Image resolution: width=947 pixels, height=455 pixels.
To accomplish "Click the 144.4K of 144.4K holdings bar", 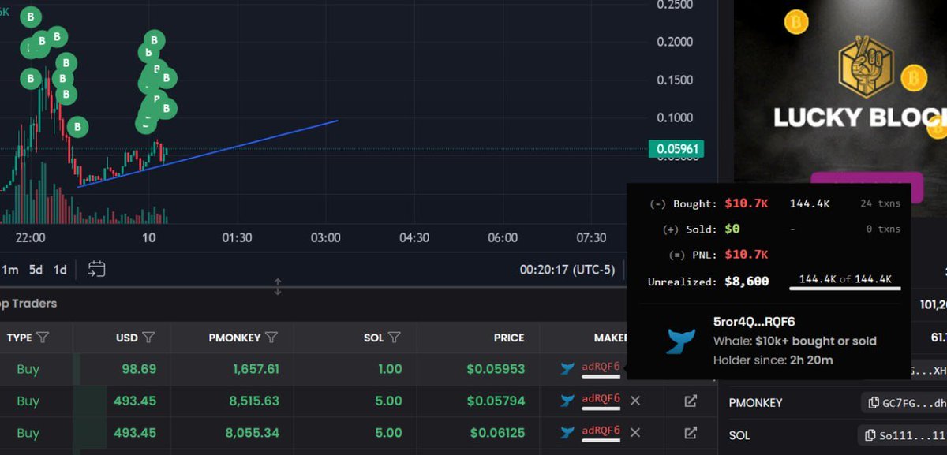I will click(844, 283).
